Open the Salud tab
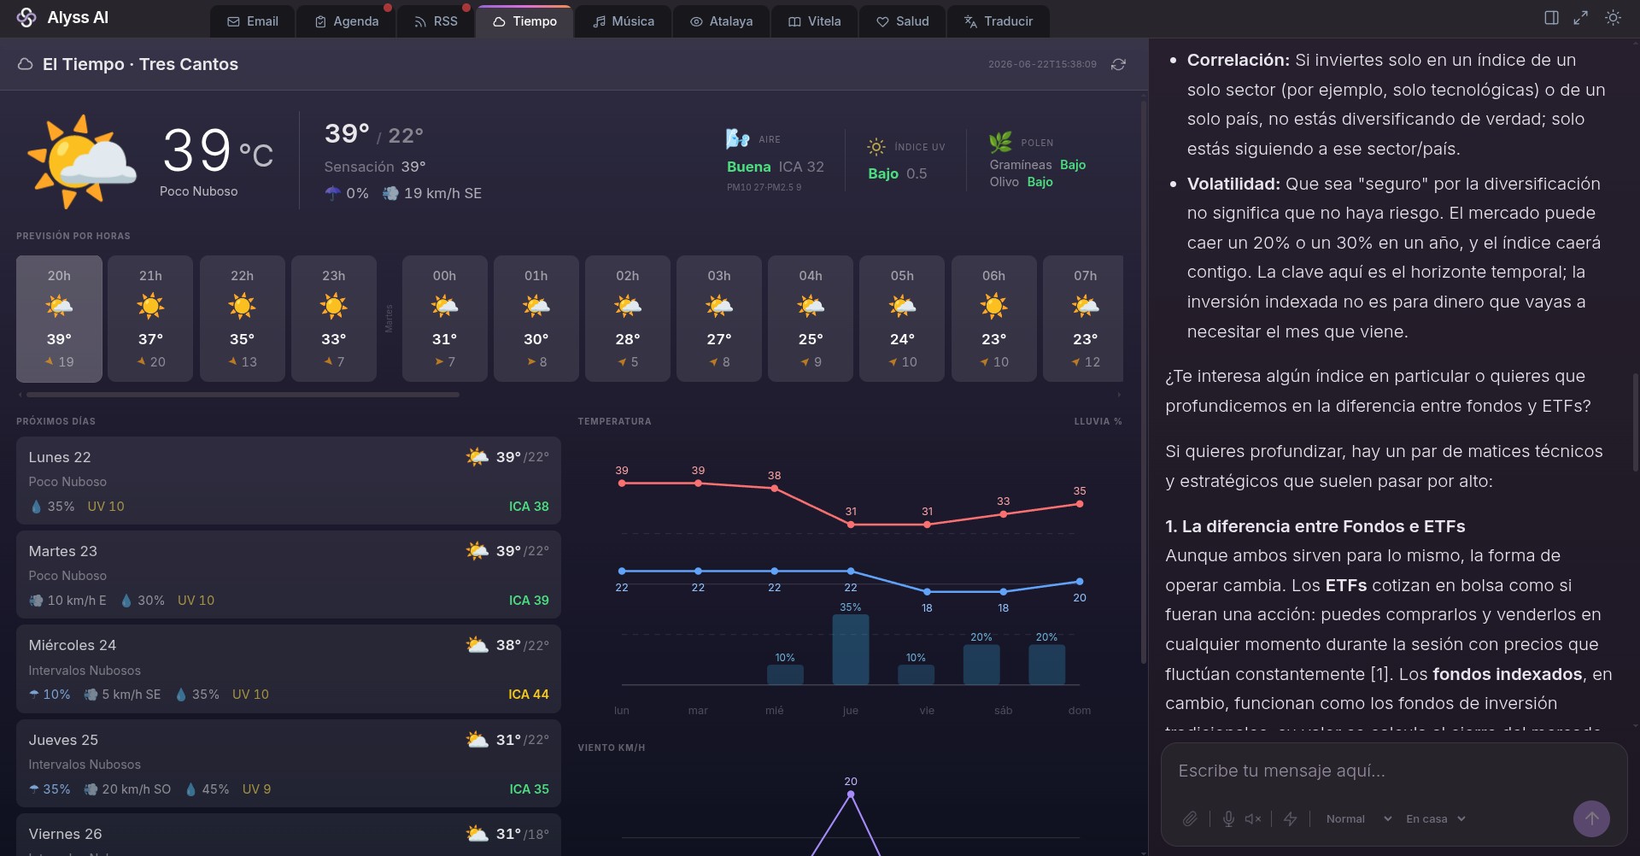The height and width of the screenshot is (856, 1640). click(x=902, y=21)
